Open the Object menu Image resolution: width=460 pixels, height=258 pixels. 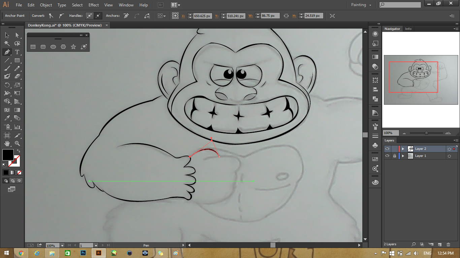point(46,5)
